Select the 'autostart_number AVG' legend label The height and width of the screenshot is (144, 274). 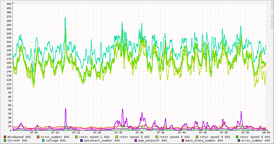[102, 140]
